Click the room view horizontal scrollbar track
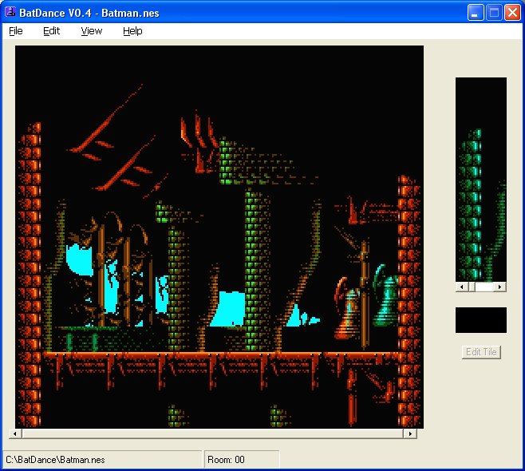The image size is (525, 471). [212, 433]
